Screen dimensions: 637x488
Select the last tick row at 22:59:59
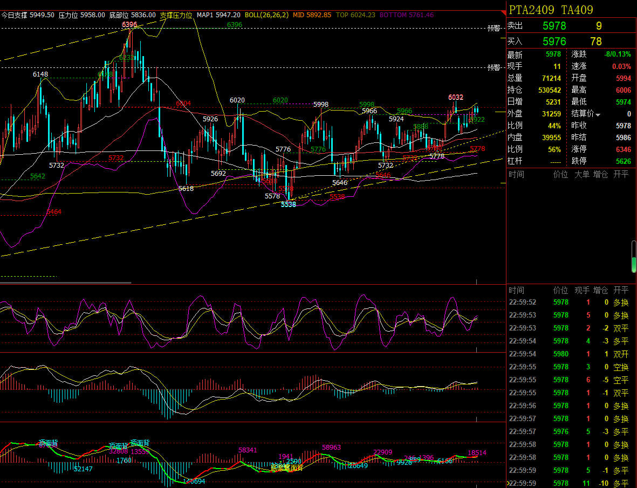[568, 483]
